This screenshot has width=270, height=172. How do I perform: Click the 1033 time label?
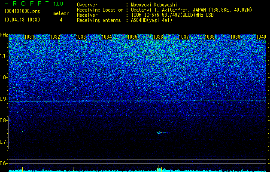tap(81, 37)
